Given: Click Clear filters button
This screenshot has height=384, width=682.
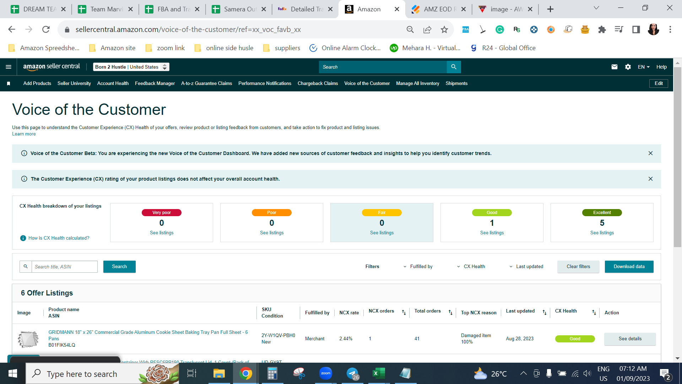Looking at the screenshot, I should click(578, 267).
